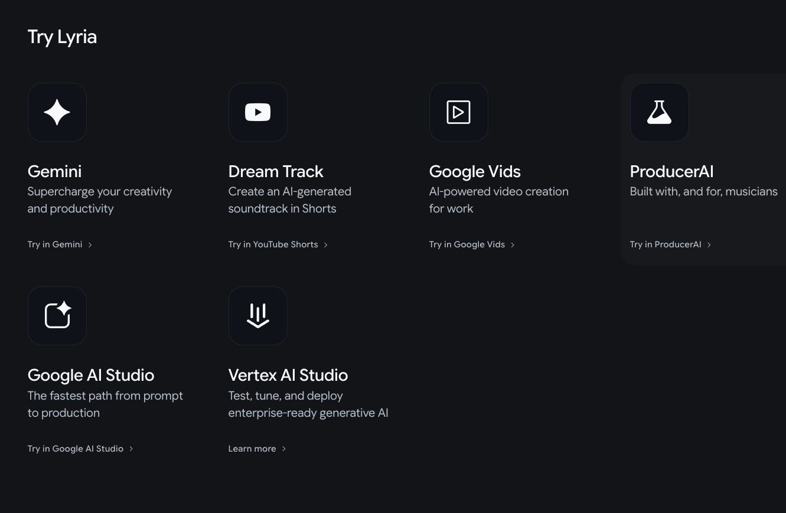Viewport: 786px width, 513px height.
Task: Click Learn more under Vertex AI Studio
Action: coord(252,449)
